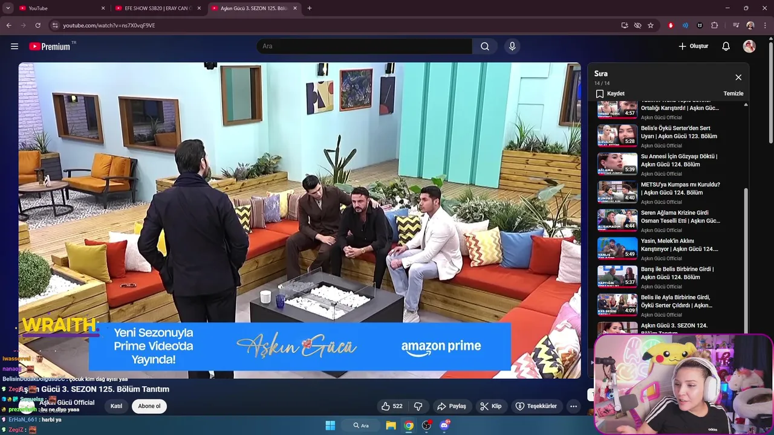The height and width of the screenshot is (435, 774).
Task: Click Temizle to clear queue
Action: tap(733, 94)
